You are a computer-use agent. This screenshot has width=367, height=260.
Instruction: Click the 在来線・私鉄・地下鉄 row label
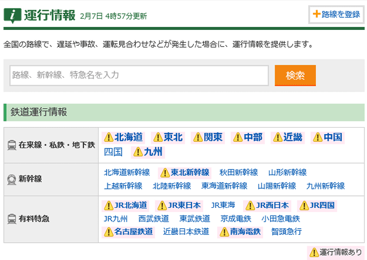[57, 145]
